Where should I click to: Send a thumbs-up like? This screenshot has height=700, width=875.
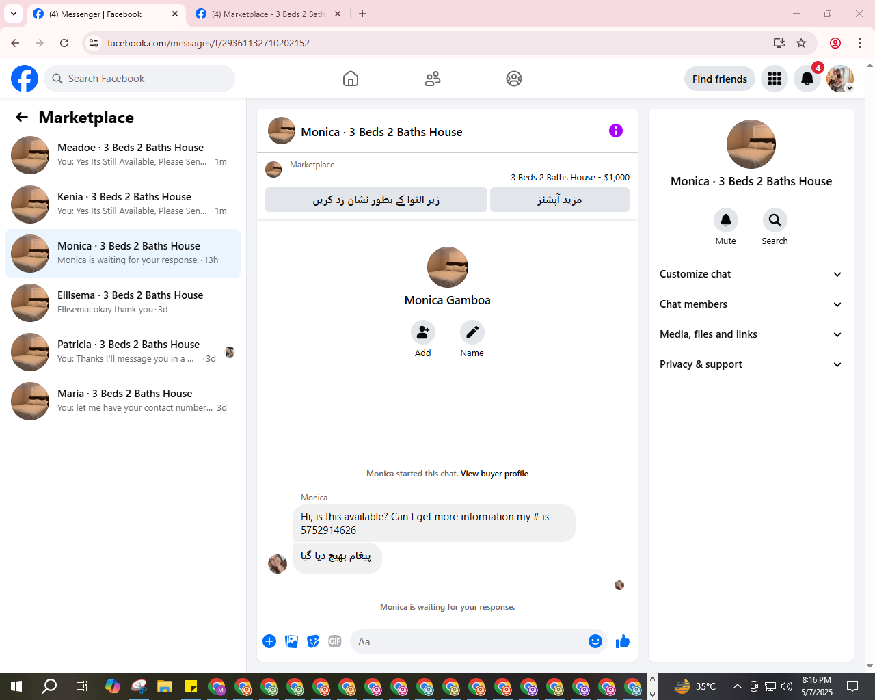coord(623,641)
